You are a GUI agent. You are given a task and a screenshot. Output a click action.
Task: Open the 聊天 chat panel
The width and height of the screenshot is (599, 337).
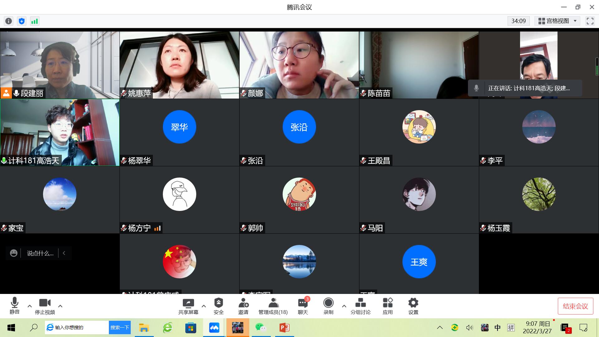pos(303,306)
